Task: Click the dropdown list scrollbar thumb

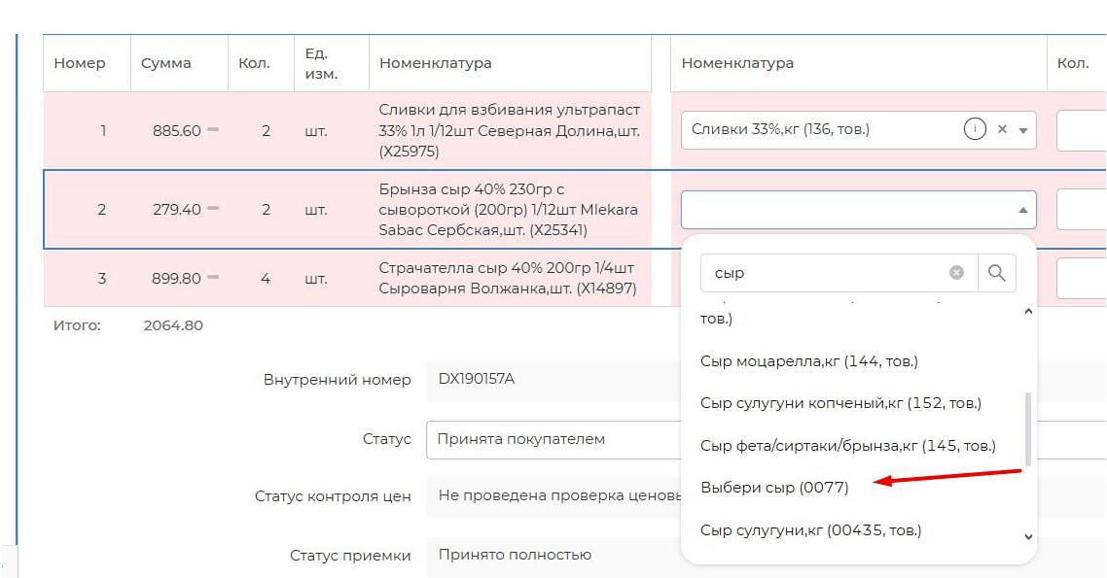Action: [x=1027, y=427]
